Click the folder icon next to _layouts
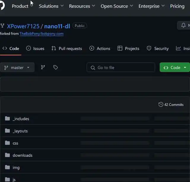 [7, 131]
